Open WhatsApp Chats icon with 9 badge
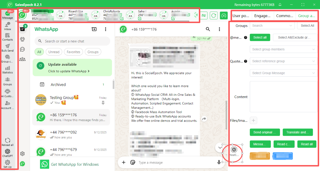The width and height of the screenshot is (320, 171). click(22, 29)
